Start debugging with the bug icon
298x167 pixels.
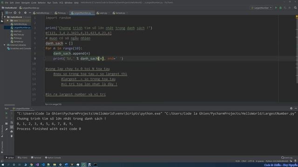tap(280, 8)
